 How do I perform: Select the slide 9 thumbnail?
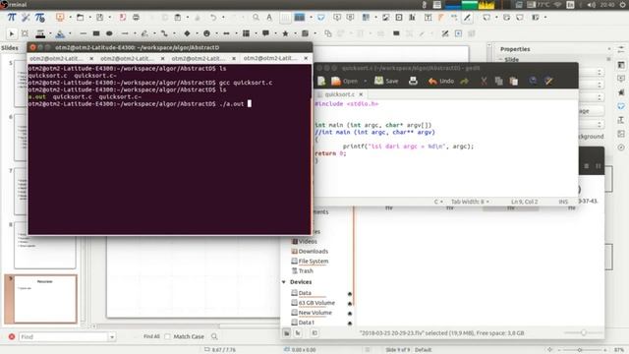[45, 299]
